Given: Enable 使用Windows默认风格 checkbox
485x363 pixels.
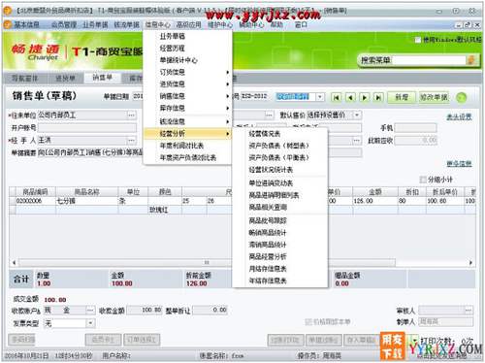Looking at the screenshot, I should (418, 40).
